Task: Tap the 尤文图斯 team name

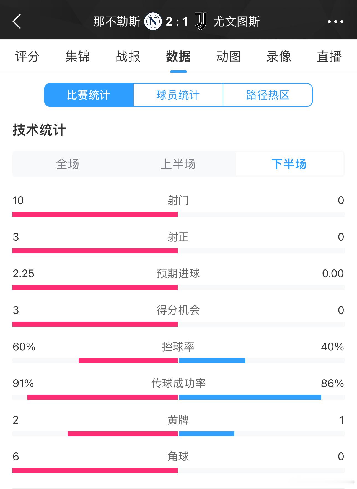Action: 237,21
